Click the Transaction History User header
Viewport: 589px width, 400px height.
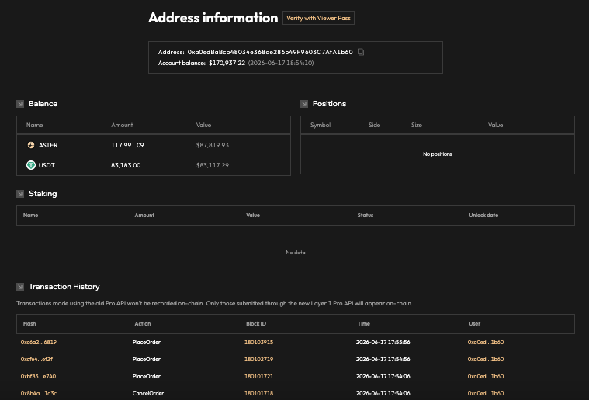[474, 323]
